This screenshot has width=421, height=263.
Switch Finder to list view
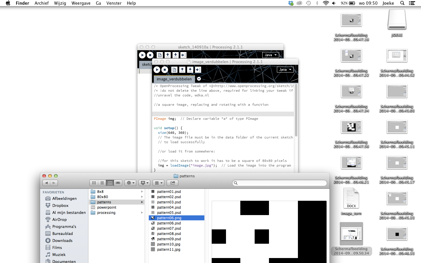102,183
